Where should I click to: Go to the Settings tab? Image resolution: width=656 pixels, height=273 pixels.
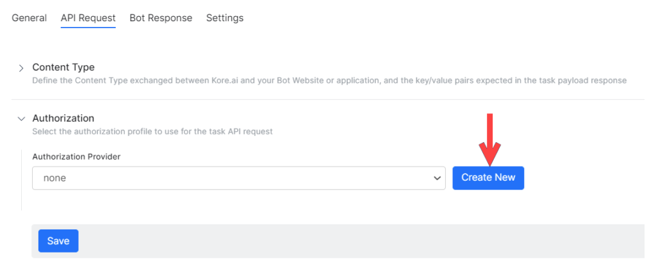pyautogui.click(x=224, y=18)
